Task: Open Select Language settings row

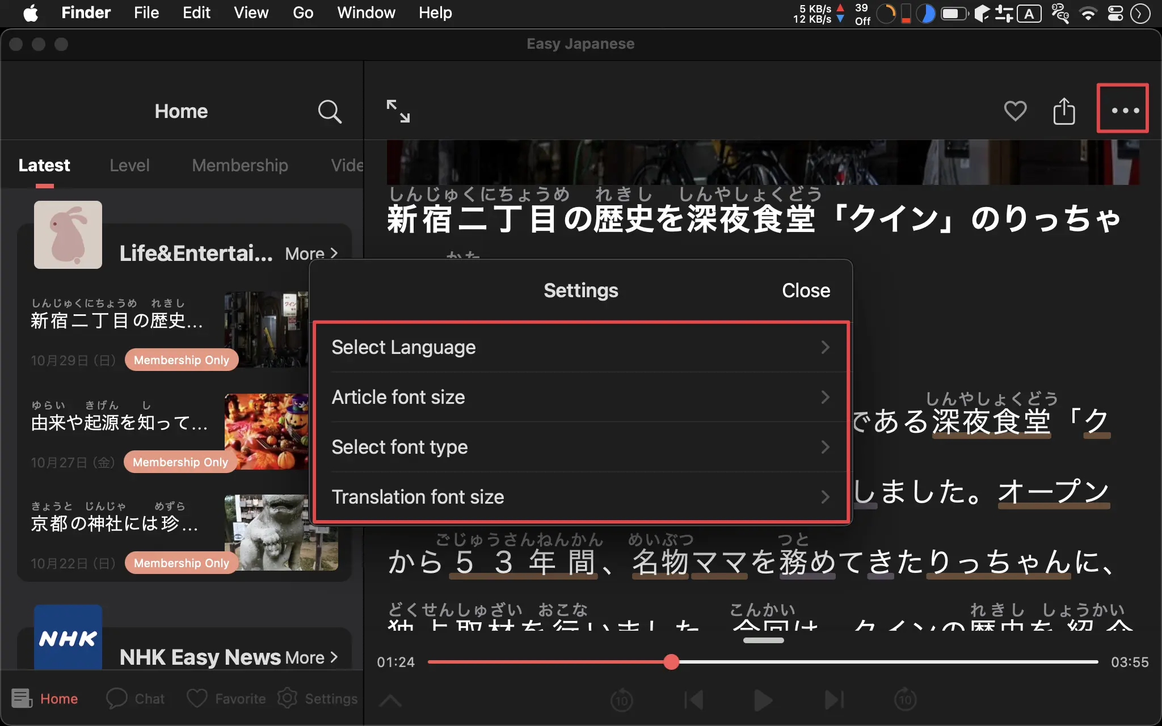Action: 581,347
